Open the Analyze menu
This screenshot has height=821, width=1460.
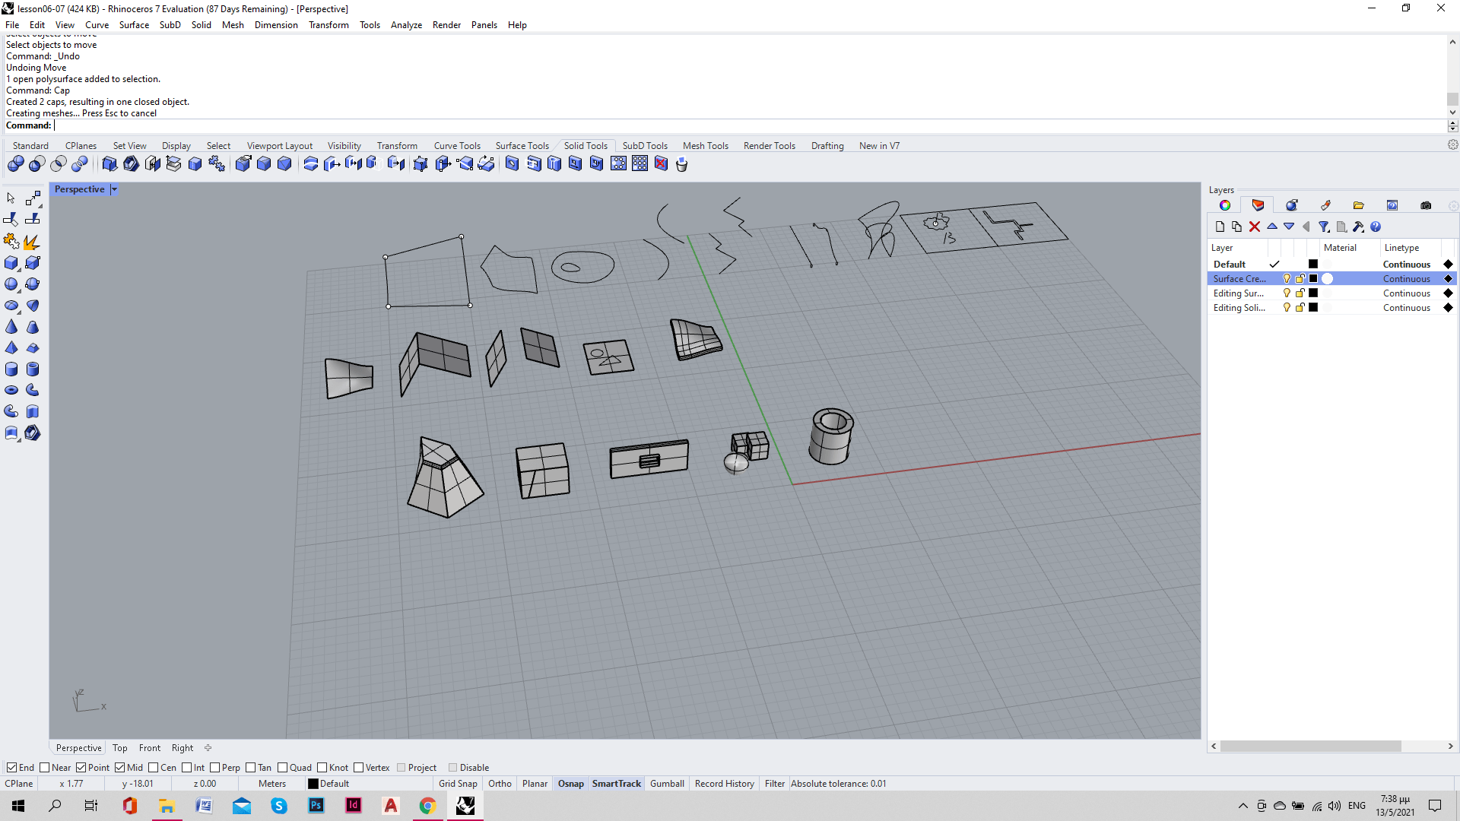click(x=406, y=25)
